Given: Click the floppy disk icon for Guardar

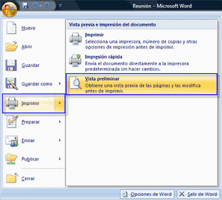Looking at the screenshot, I should click(11, 65).
